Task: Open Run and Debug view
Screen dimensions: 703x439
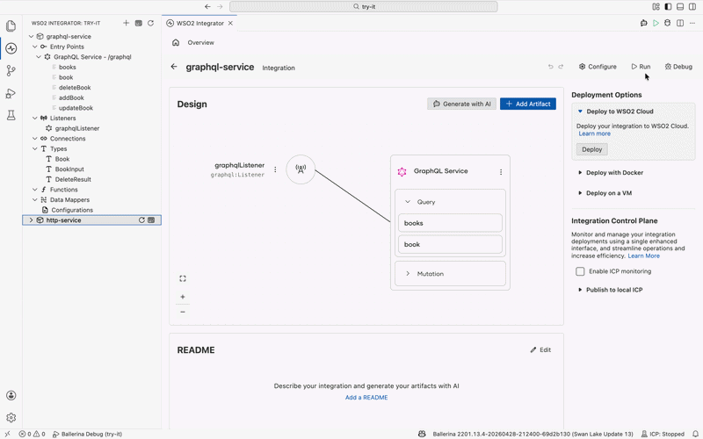Action: [x=11, y=93]
